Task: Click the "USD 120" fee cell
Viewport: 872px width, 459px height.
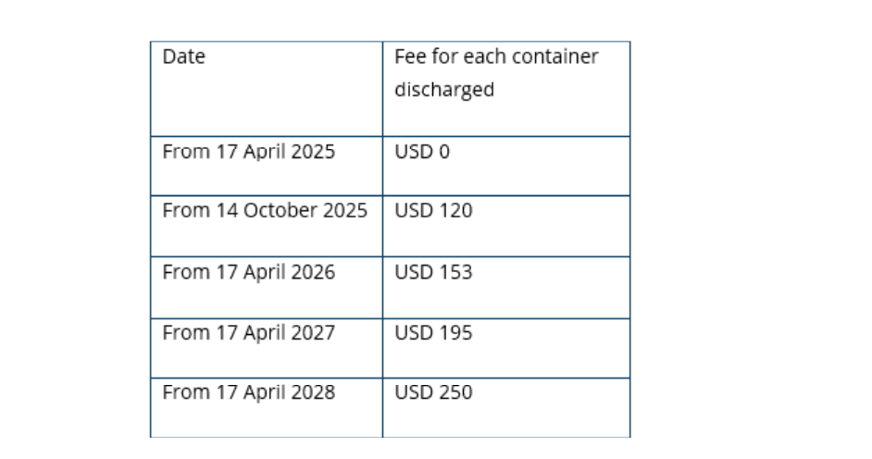Action: pyautogui.click(x=505, y=225)
